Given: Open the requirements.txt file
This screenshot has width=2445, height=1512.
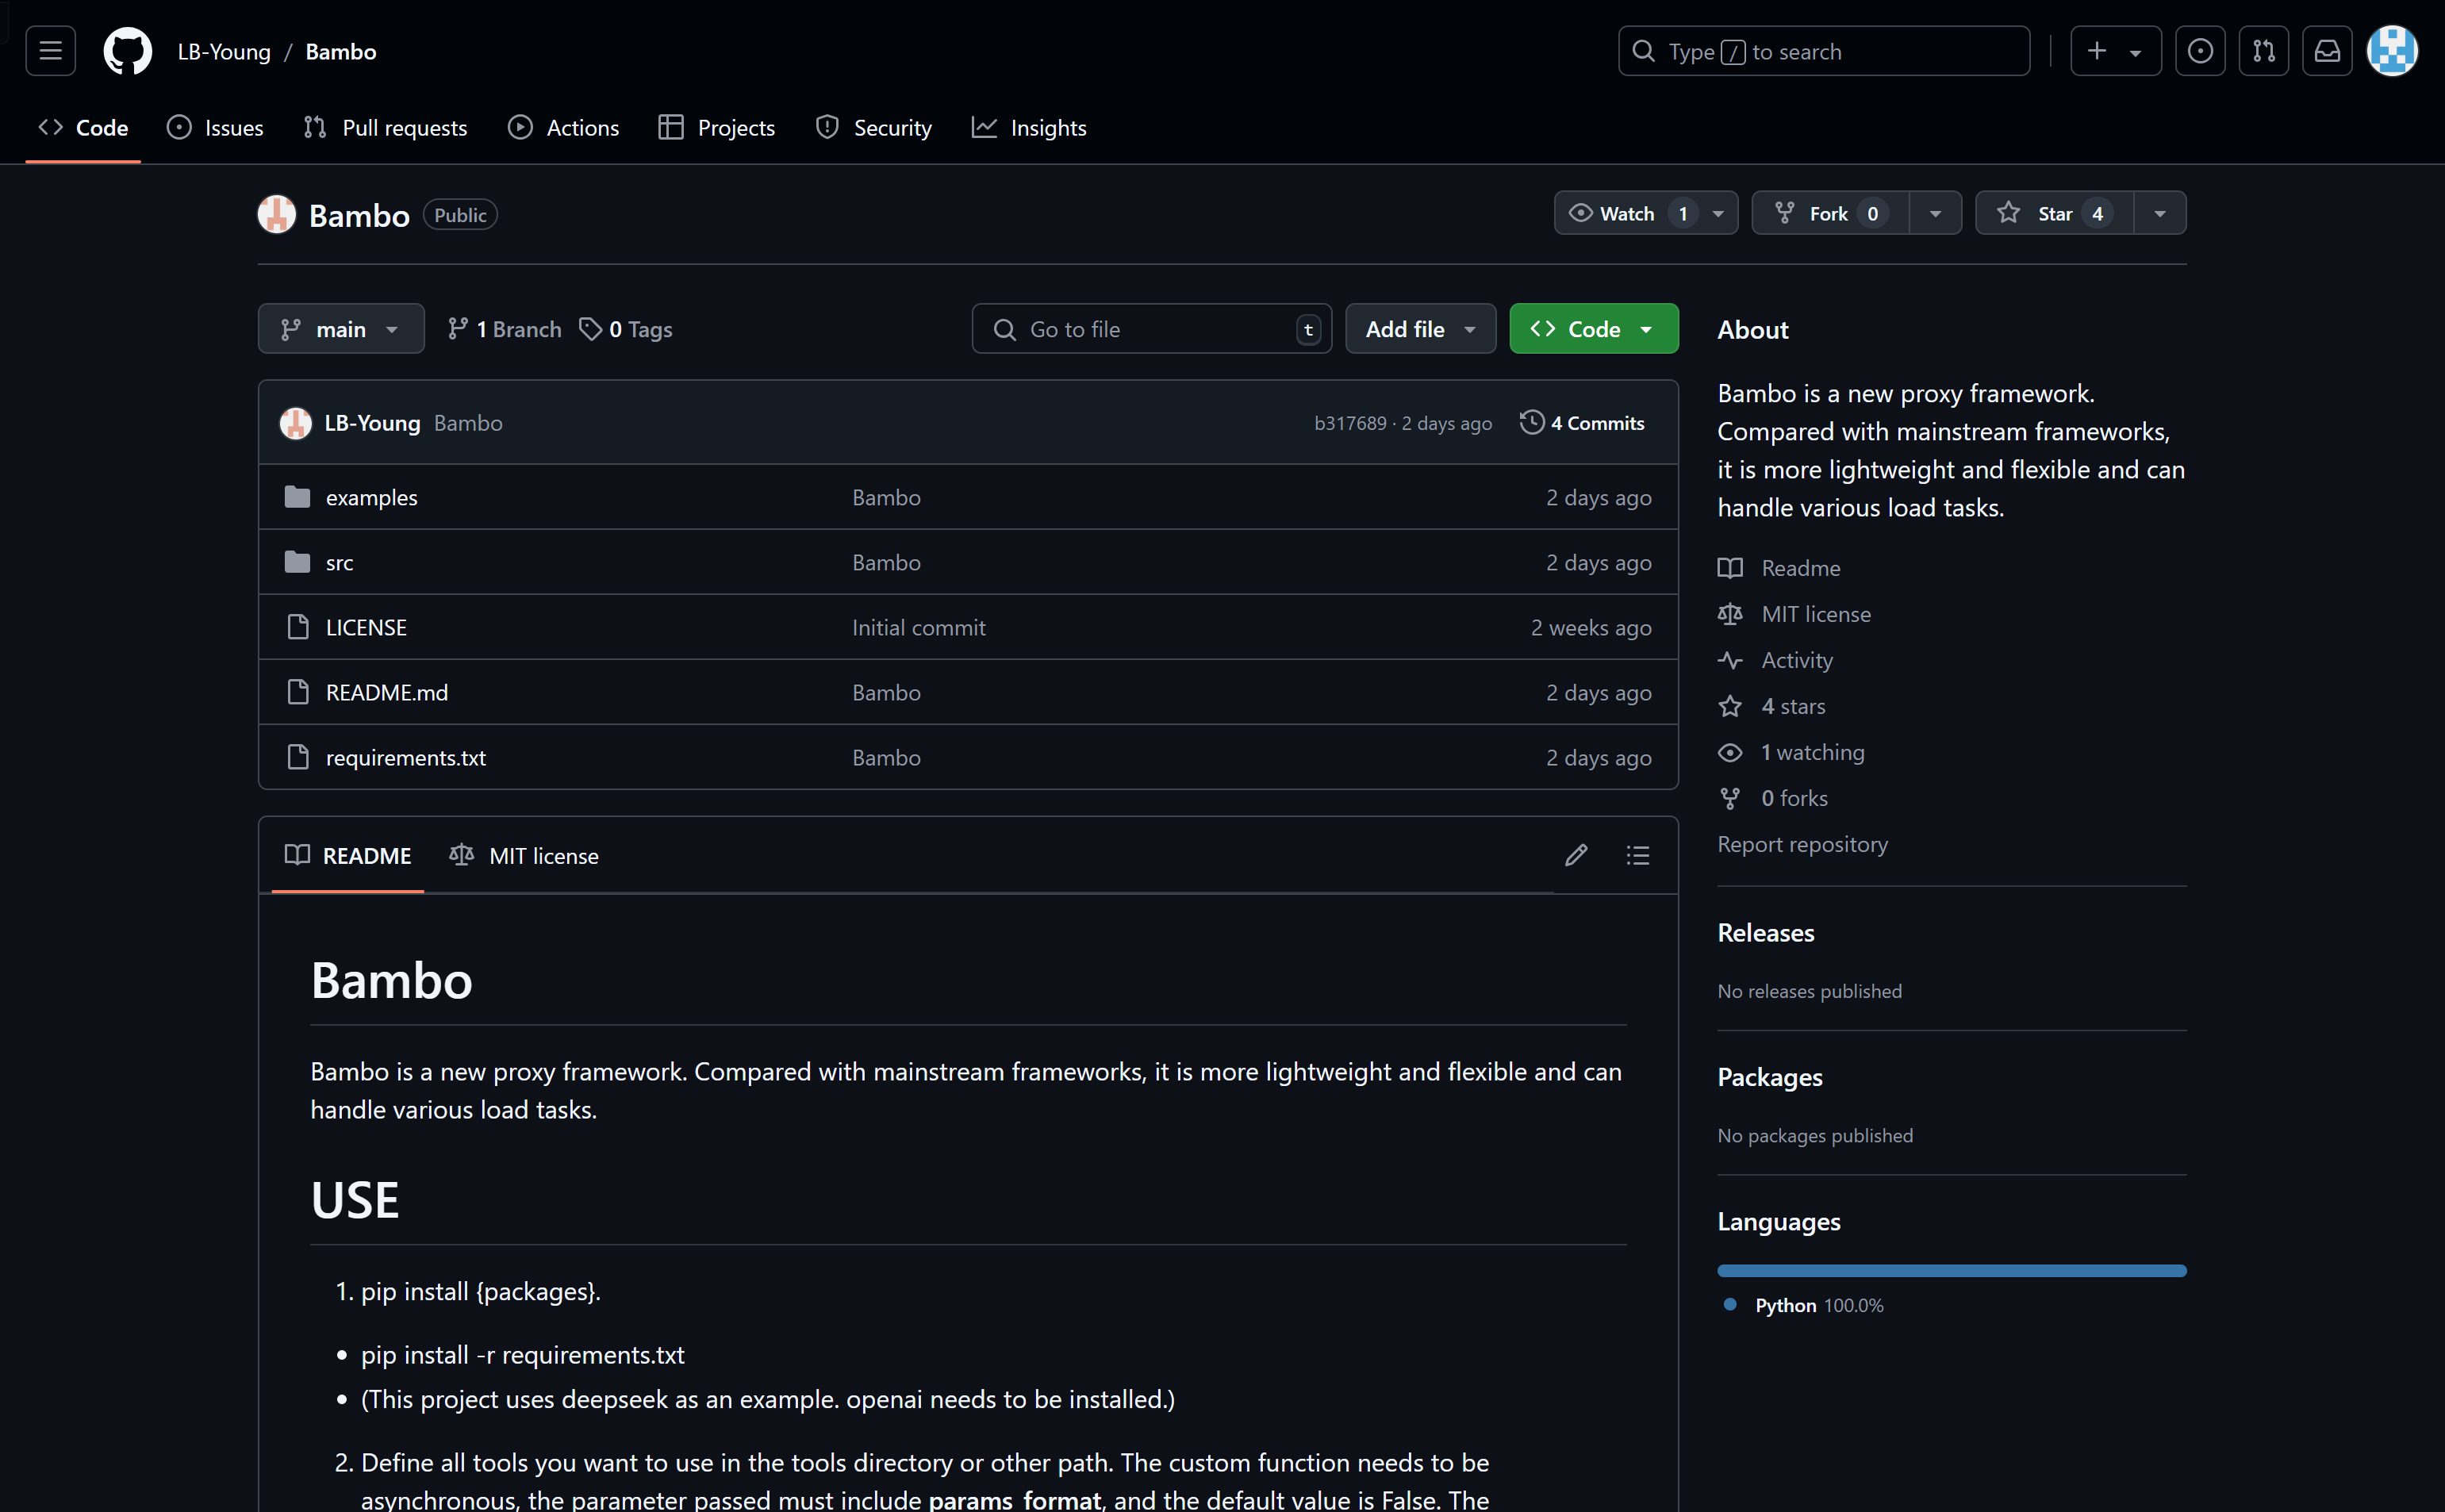Looking at the screenshot, I should (406, 757).
